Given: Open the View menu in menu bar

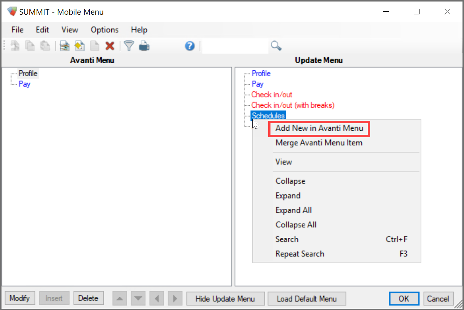Looking at the screenshot, I should pyautogui.click(x=70, y=30).
